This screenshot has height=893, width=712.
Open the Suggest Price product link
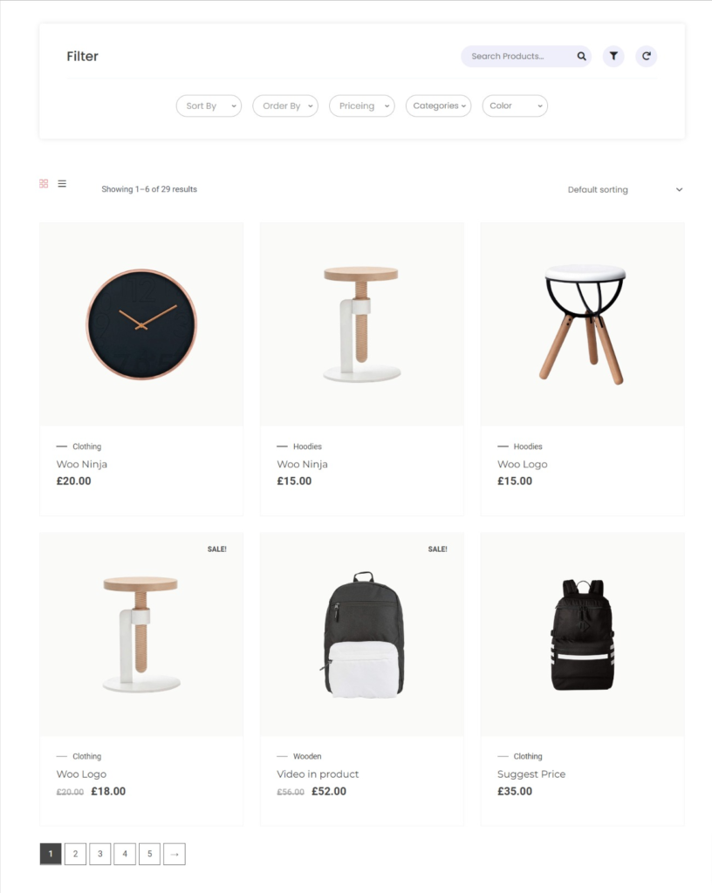point(531,774)
